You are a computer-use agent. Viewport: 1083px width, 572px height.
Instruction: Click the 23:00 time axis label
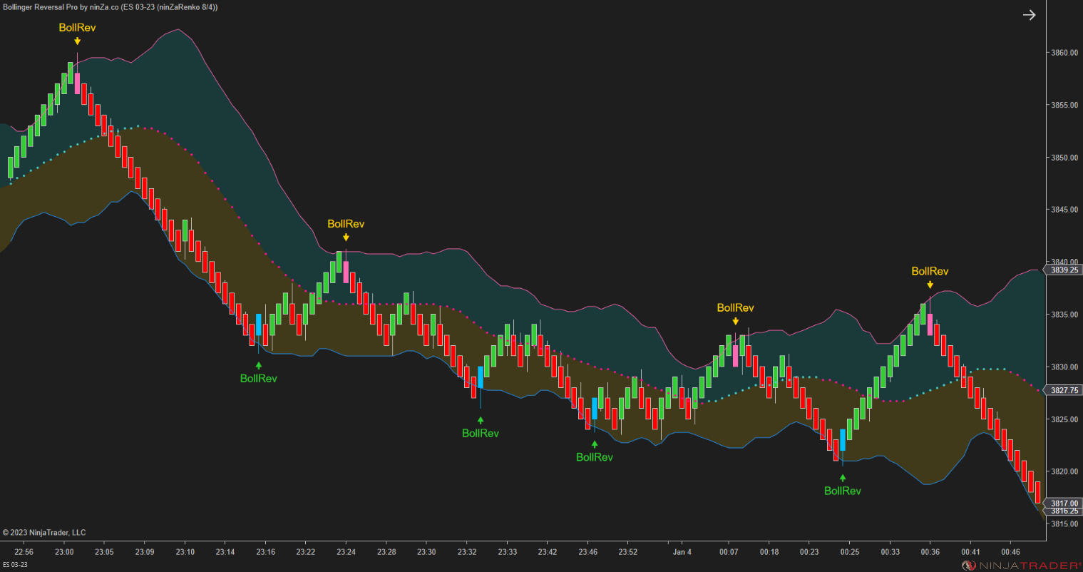[x=64, y=551]
